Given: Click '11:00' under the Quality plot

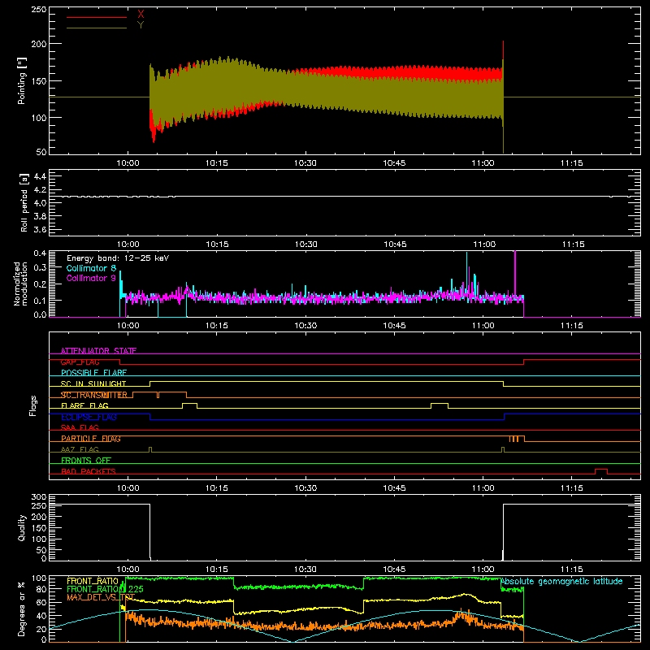Looking at the screenshot, I should pyautogui.click(x=483, y=570).
